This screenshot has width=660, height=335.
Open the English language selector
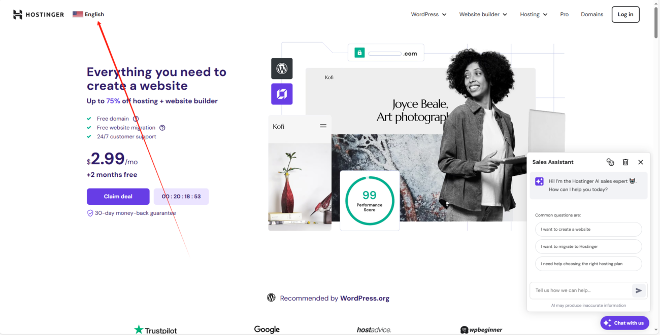coord(88,14)
